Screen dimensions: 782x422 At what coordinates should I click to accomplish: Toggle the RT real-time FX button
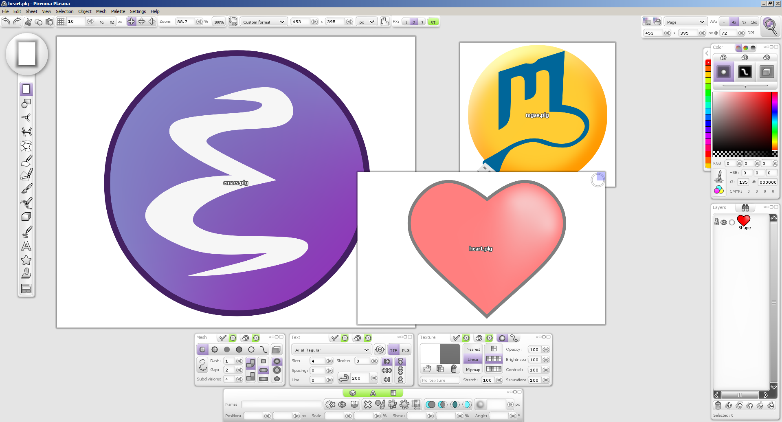click(x=433, y=22)
